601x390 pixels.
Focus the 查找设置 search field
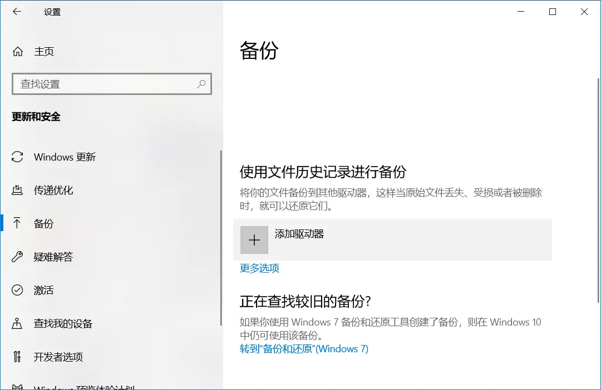pos(106,84)
